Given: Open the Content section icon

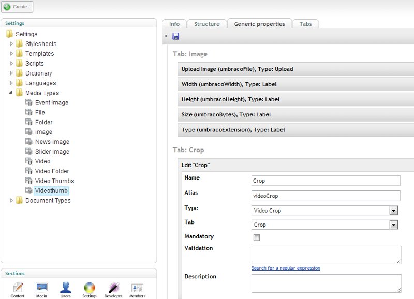Looking at the screenshot, I should [18, 288].
